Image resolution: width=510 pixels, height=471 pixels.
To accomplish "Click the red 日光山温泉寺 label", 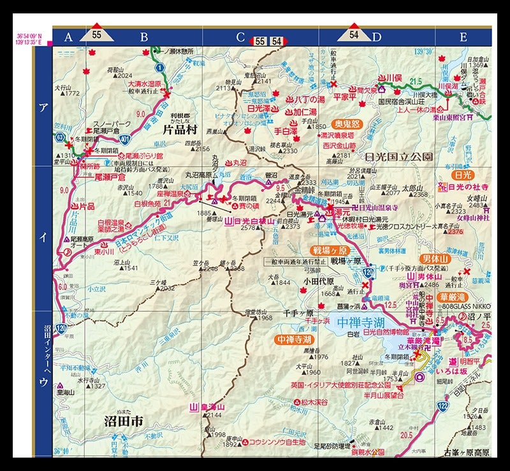I will (378, 208).
